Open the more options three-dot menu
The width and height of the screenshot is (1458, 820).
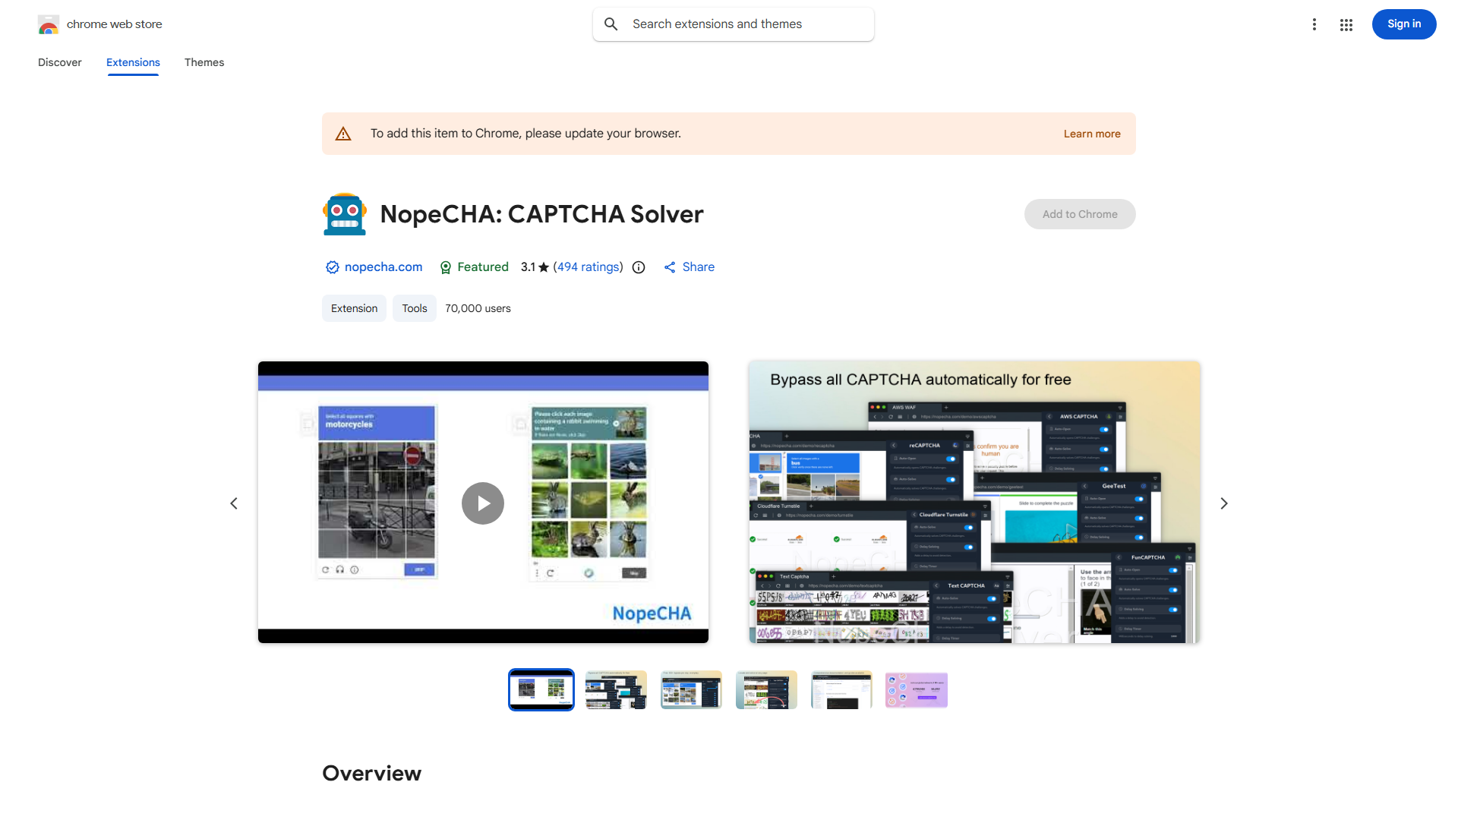(1314, 24)
